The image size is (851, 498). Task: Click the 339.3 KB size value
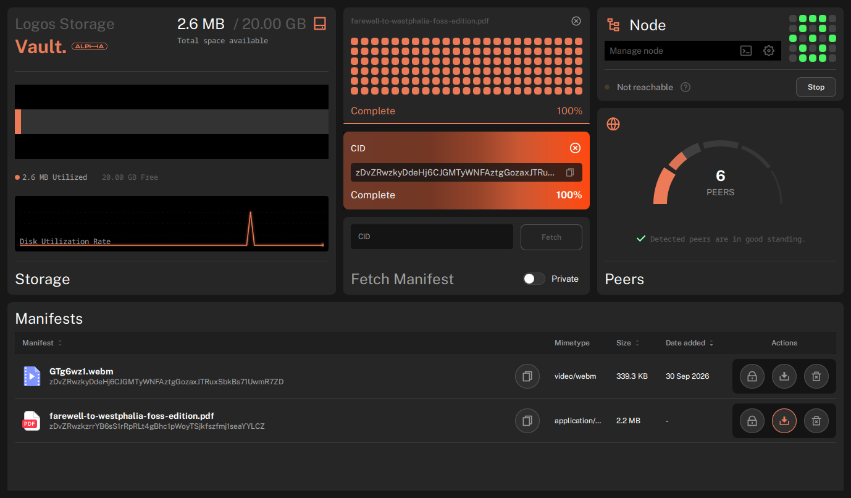632,376
